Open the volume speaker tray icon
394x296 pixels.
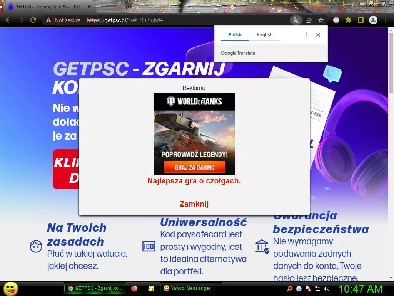pos(327,289)
